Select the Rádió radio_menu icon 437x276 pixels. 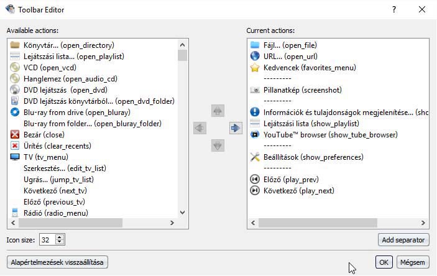15,213
